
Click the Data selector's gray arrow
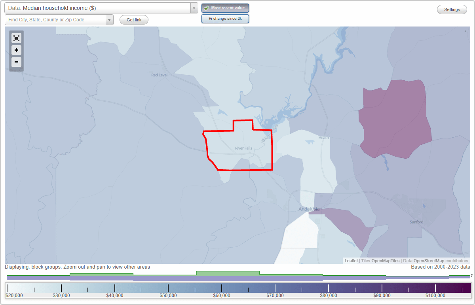[x=194, y=8]
